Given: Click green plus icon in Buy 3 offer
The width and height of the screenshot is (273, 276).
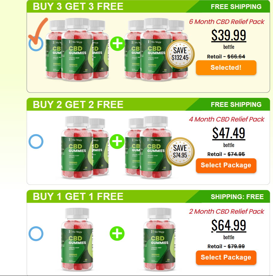Looking at the screenshot, I should point(118,44).
